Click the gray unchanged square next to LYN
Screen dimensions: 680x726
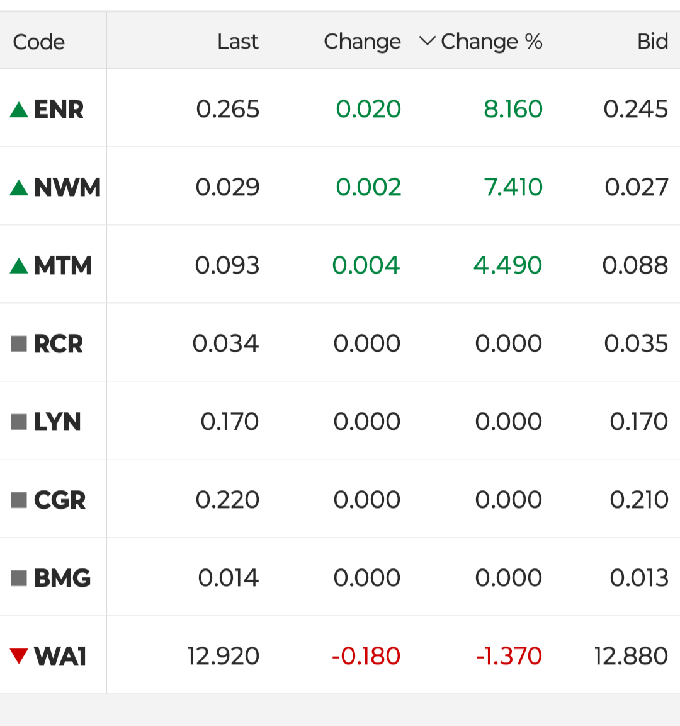(x=19, y=422)
